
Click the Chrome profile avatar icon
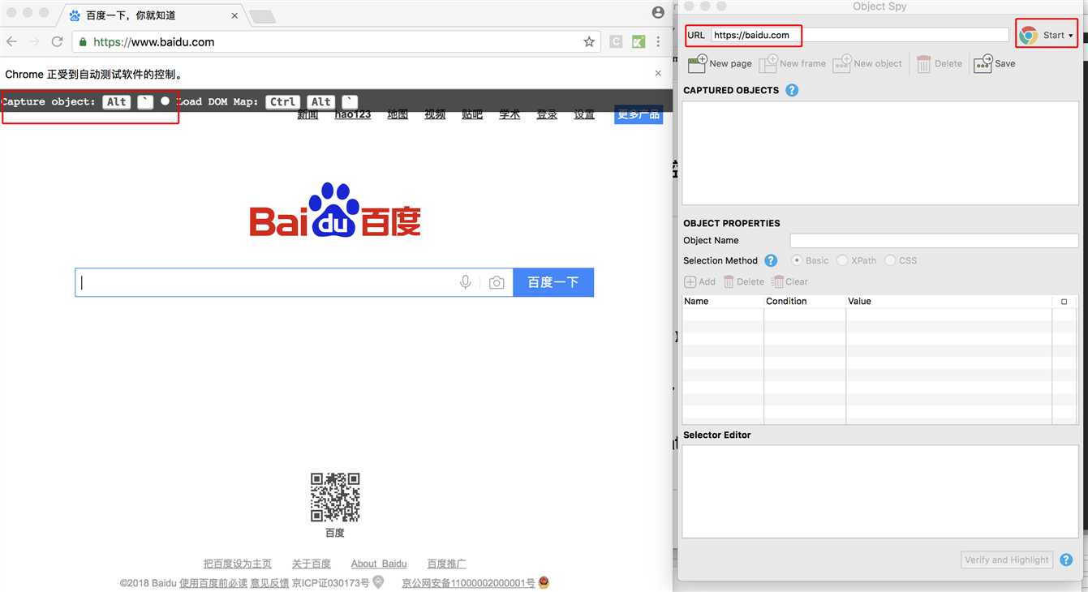pos(658,12)
